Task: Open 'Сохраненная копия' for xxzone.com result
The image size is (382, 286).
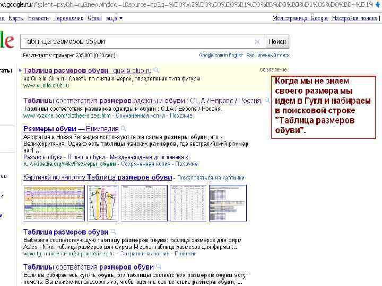Action: point(140,115)
